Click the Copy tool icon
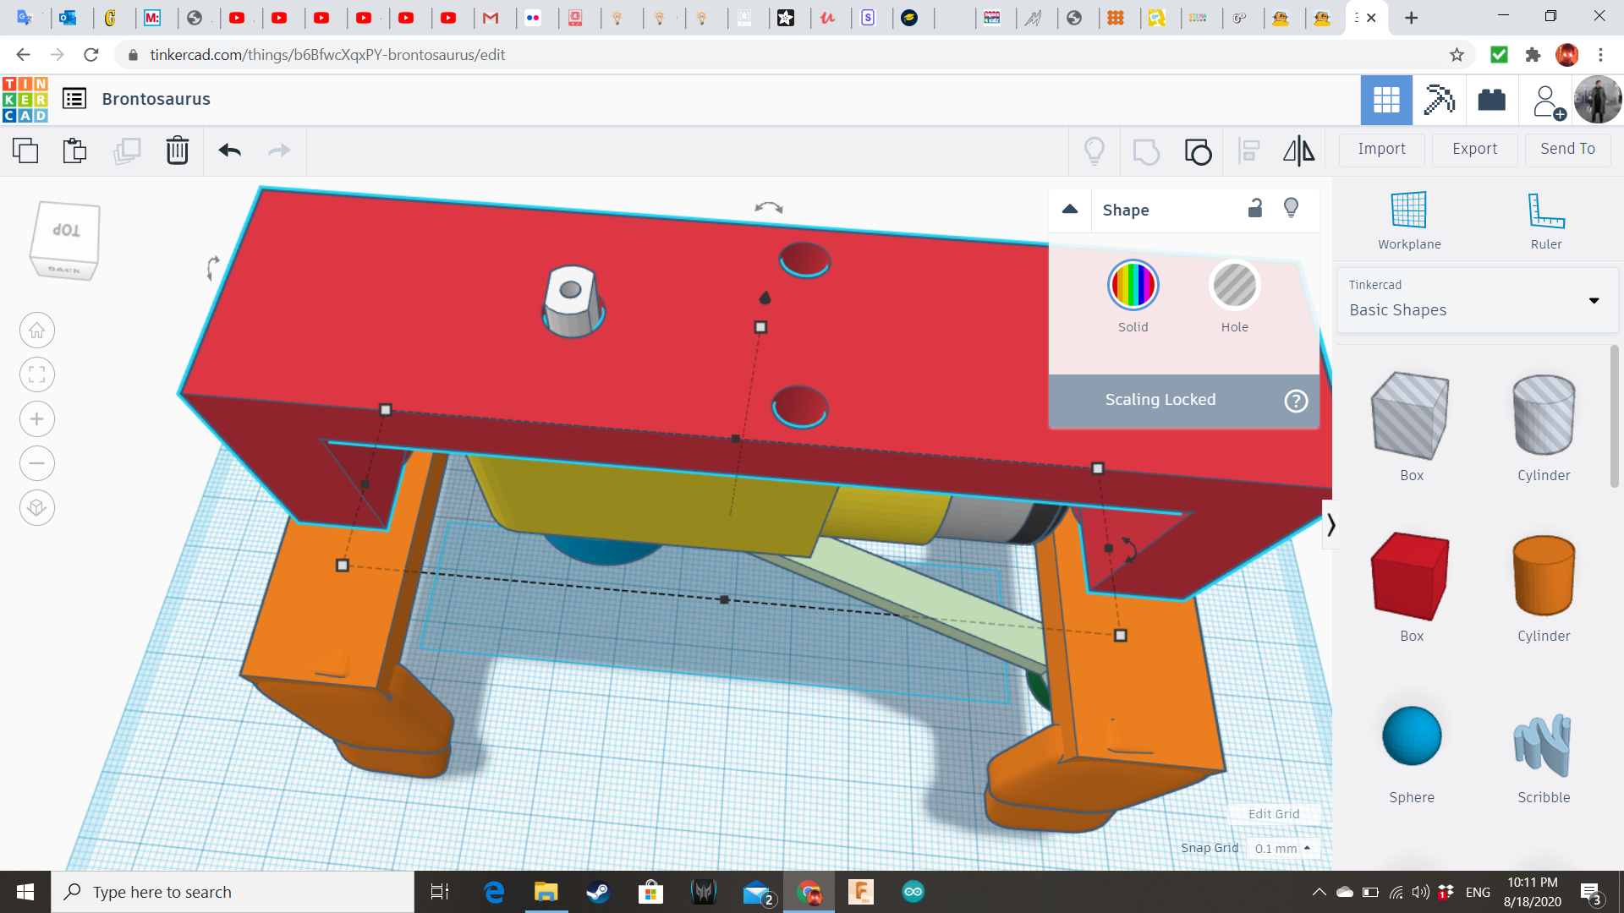Image resolution: width=1624 pixels, height=913 pixels. (x=25, y=150)
